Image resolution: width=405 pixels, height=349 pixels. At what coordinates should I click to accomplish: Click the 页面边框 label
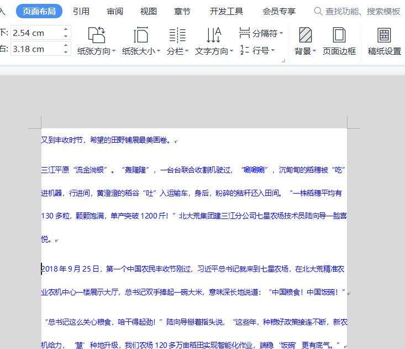(339, 51)
